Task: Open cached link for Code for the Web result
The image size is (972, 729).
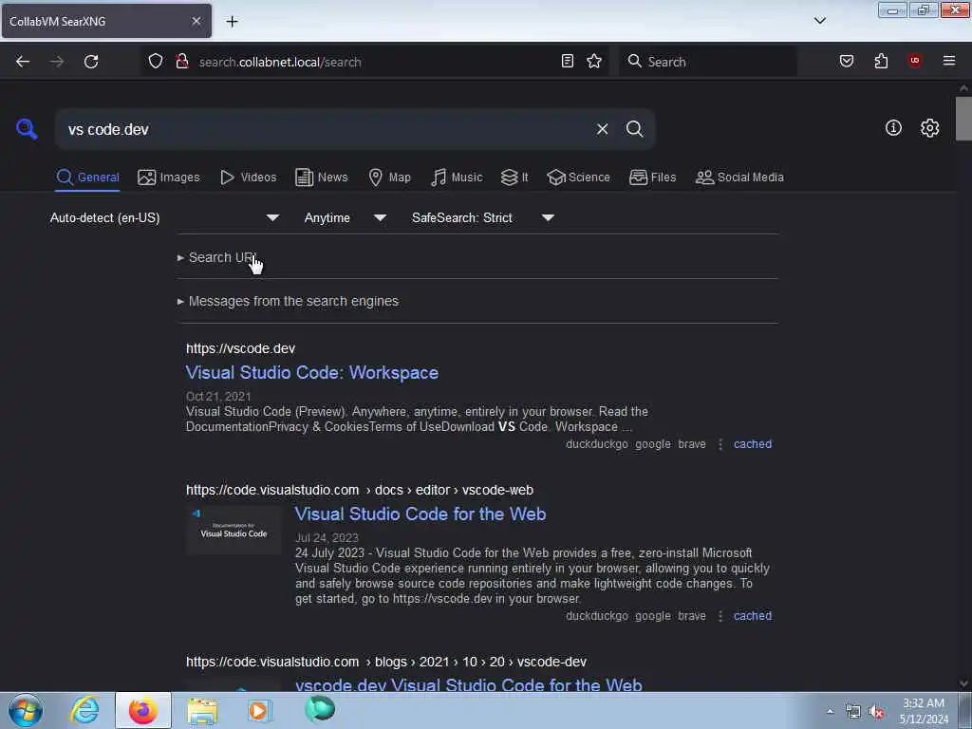Action: [x=753, y=615]
